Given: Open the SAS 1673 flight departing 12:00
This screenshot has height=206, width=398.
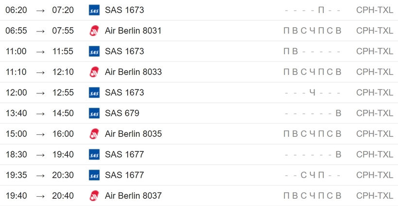Looking at the screenshot, I should pos(124,92).
